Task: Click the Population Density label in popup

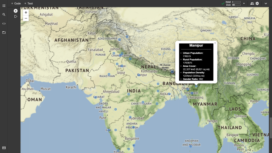Action: (194, 73)
